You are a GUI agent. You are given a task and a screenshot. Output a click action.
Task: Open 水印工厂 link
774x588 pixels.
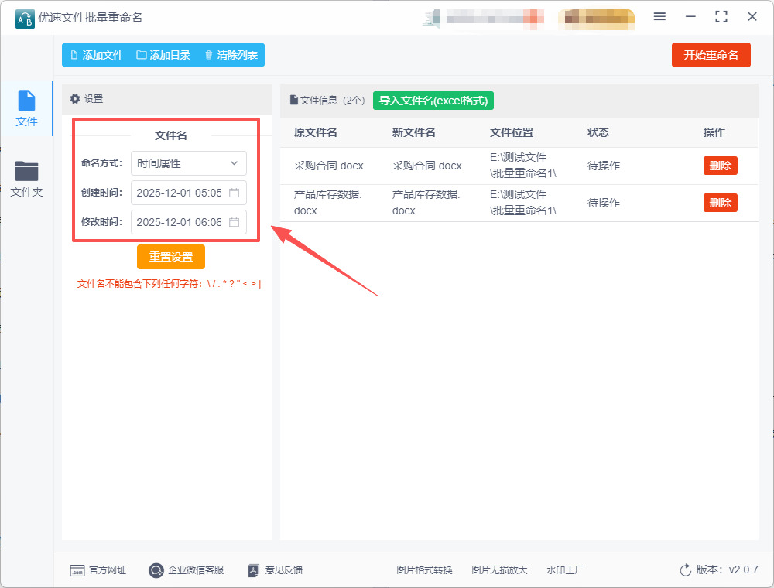point(565,570)
